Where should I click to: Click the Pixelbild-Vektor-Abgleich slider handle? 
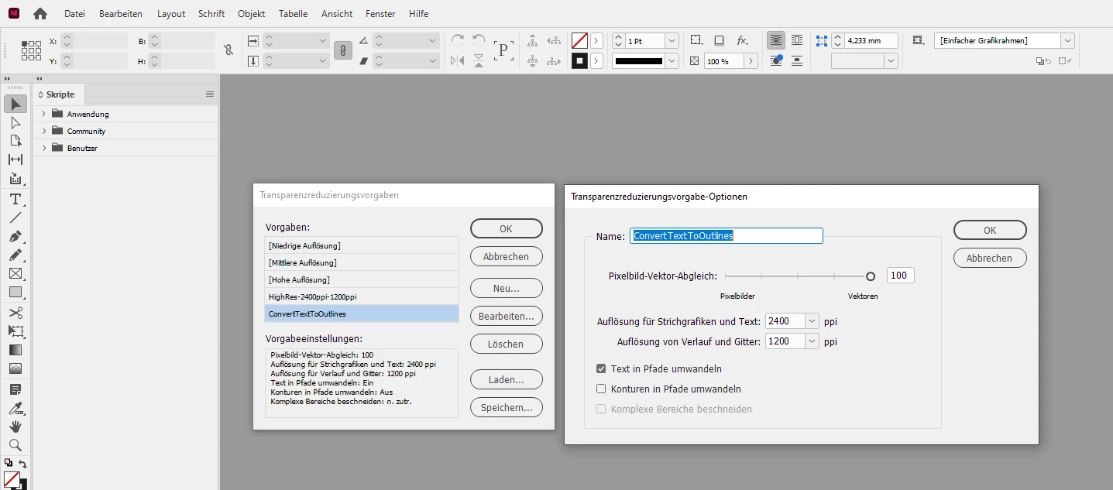click(x=871, y=276)
